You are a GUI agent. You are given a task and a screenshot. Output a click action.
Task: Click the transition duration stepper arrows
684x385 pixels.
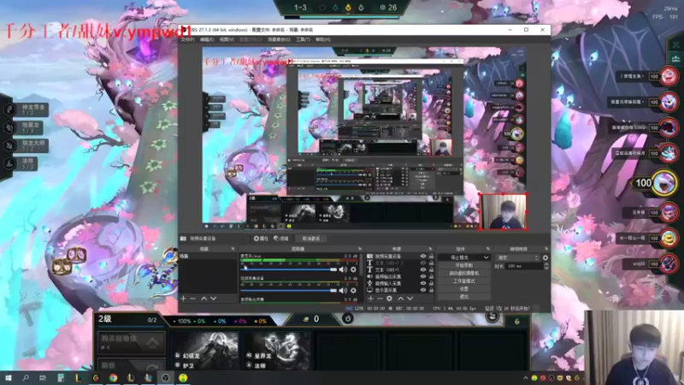pos(545,266)
